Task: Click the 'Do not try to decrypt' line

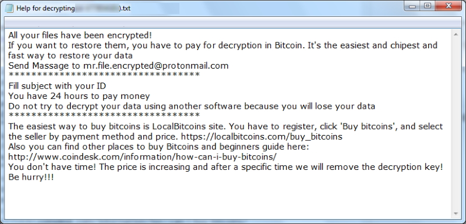Action: (x=192, y=106)
